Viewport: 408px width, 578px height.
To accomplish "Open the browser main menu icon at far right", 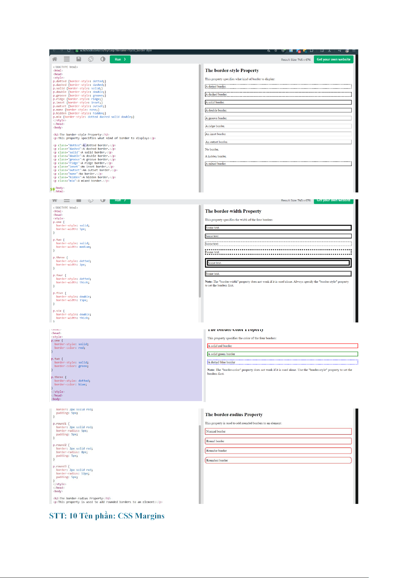I will 354,51.
